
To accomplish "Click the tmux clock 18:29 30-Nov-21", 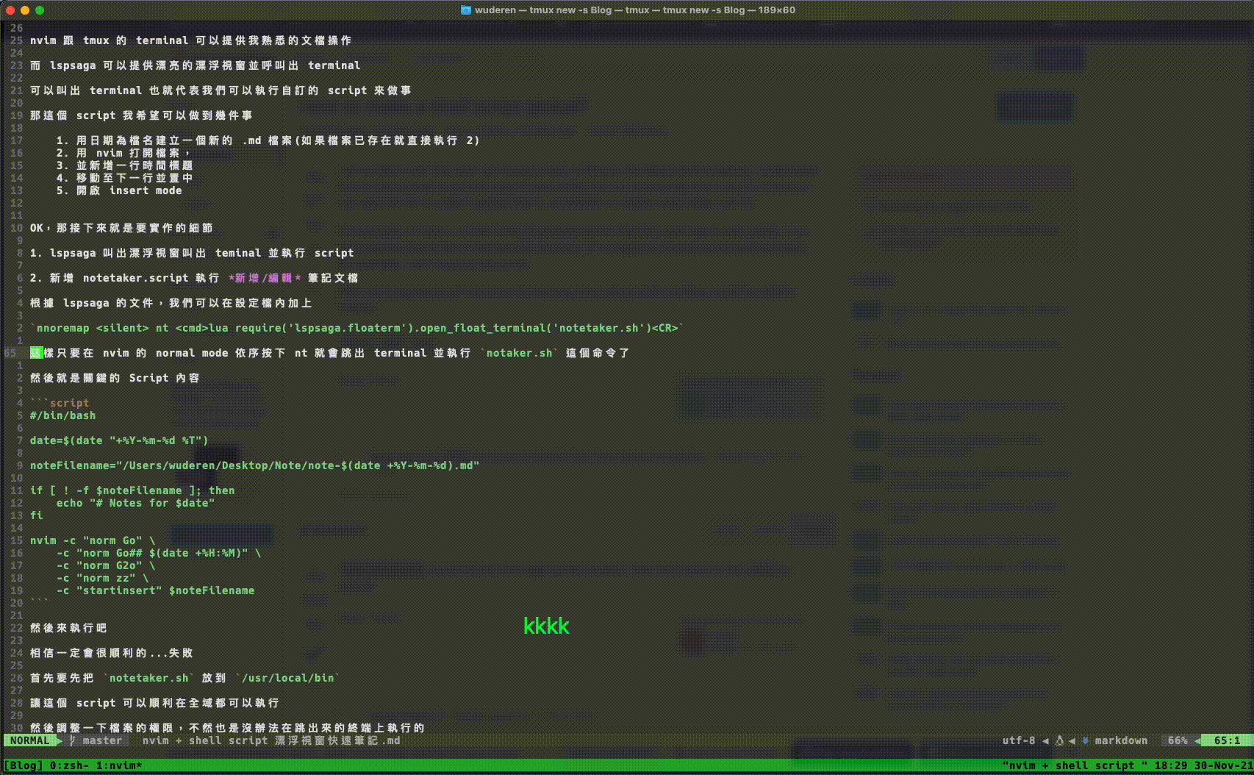I will pos(1203,765).
